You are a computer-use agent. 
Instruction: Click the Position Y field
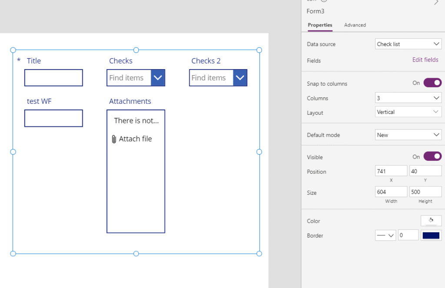click(425, 171)
